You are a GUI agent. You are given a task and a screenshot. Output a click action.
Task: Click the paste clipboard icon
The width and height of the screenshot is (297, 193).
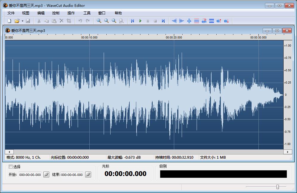coord(54,21)
